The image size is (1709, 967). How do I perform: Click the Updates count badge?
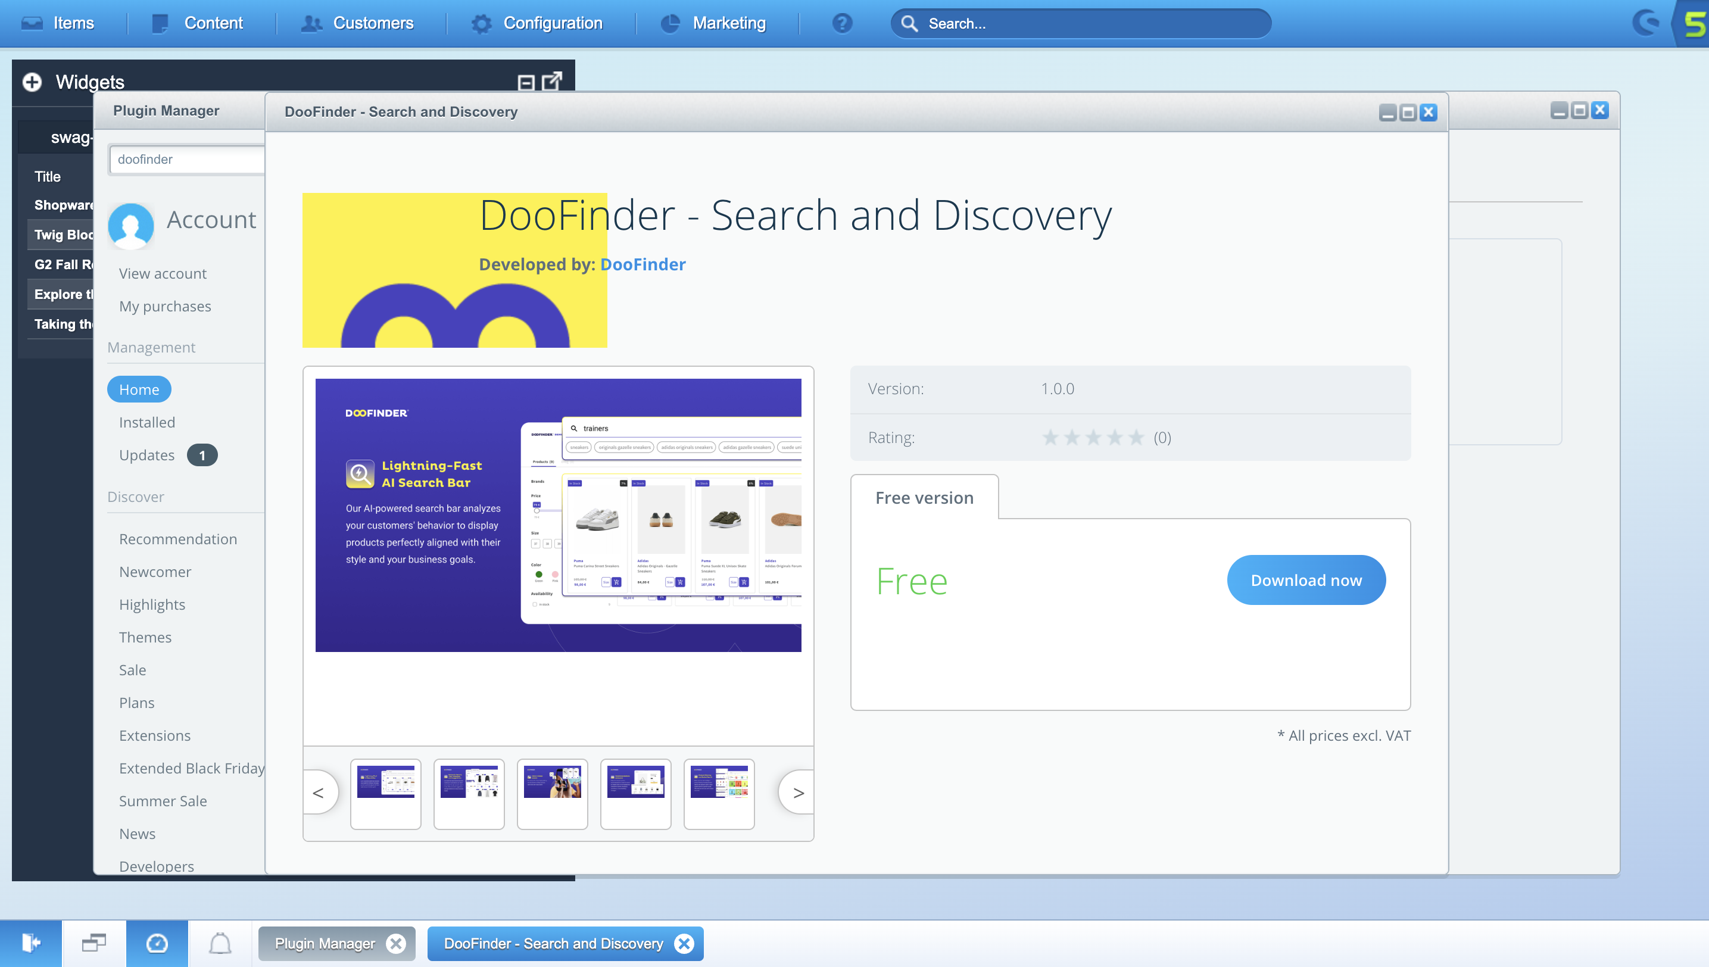(x=202, y=455)
